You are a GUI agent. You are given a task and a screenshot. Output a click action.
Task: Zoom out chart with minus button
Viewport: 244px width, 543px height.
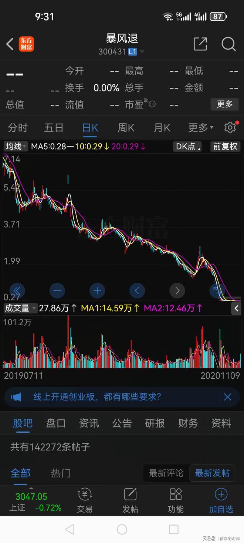(57, 291)
